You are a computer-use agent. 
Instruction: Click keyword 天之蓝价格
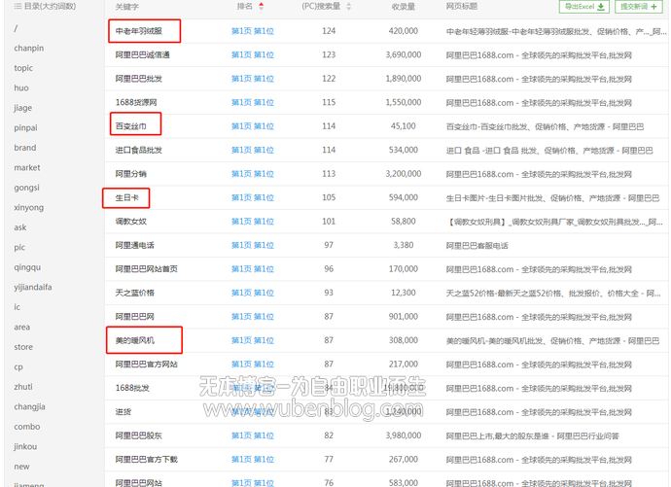click(135, 293)
